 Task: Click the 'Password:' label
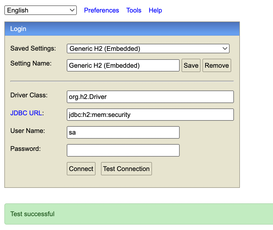26,149
